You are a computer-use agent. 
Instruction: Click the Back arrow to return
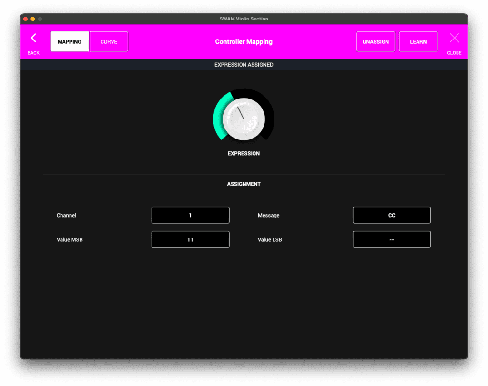pyautogui.click(x=33, y=38)
